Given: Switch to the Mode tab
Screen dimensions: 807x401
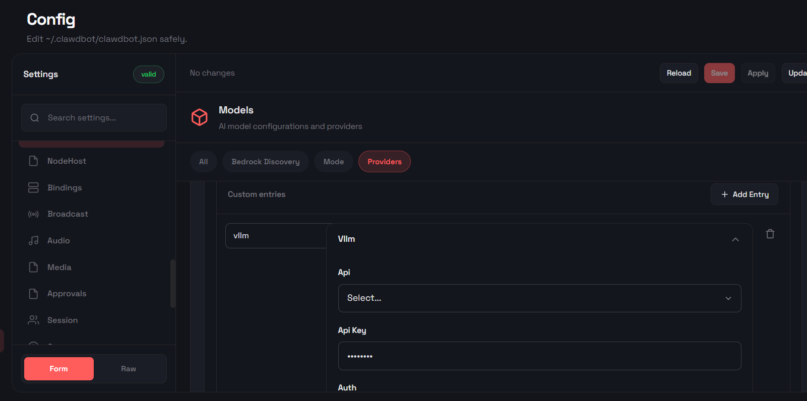Looking at the screenshot, I should click(334, 162).
